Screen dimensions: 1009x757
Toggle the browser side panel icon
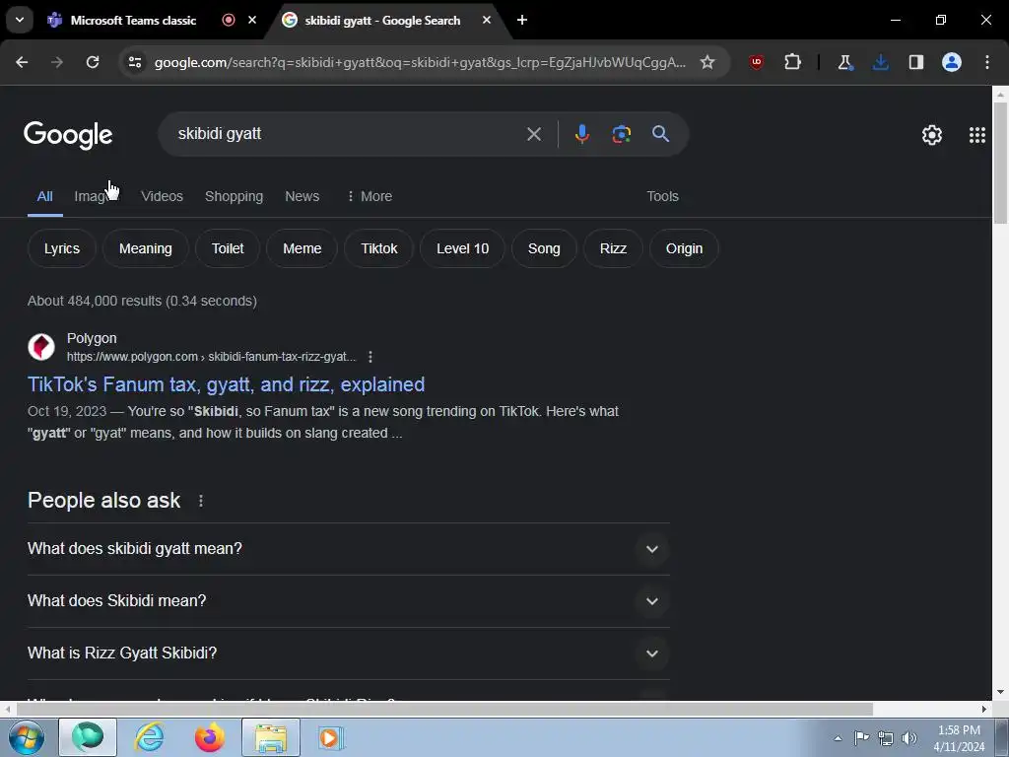pos(916,62)
